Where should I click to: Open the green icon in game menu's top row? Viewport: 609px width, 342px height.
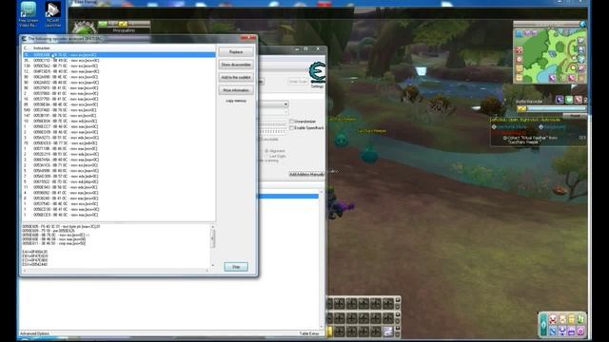(x=580, y=319)
